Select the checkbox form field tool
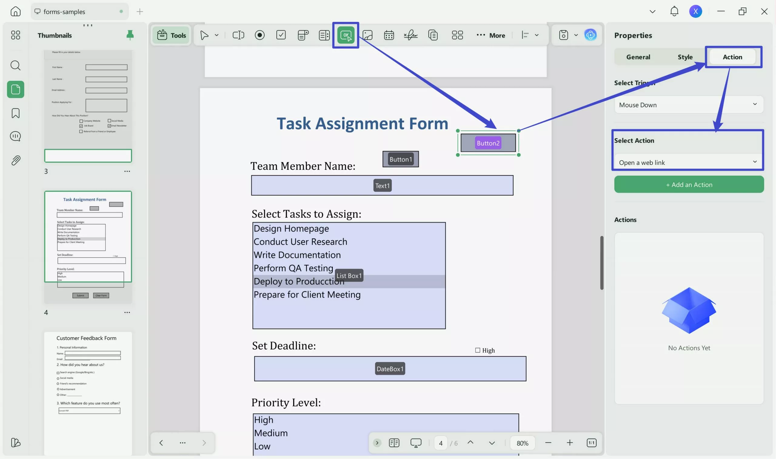 pyautogui.click(x=281, y=35)
